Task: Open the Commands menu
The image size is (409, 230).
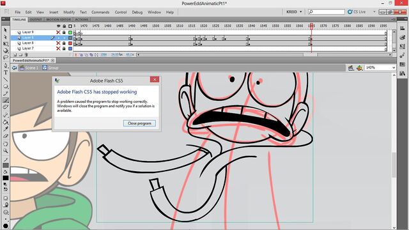Action: tap(100, 12)
